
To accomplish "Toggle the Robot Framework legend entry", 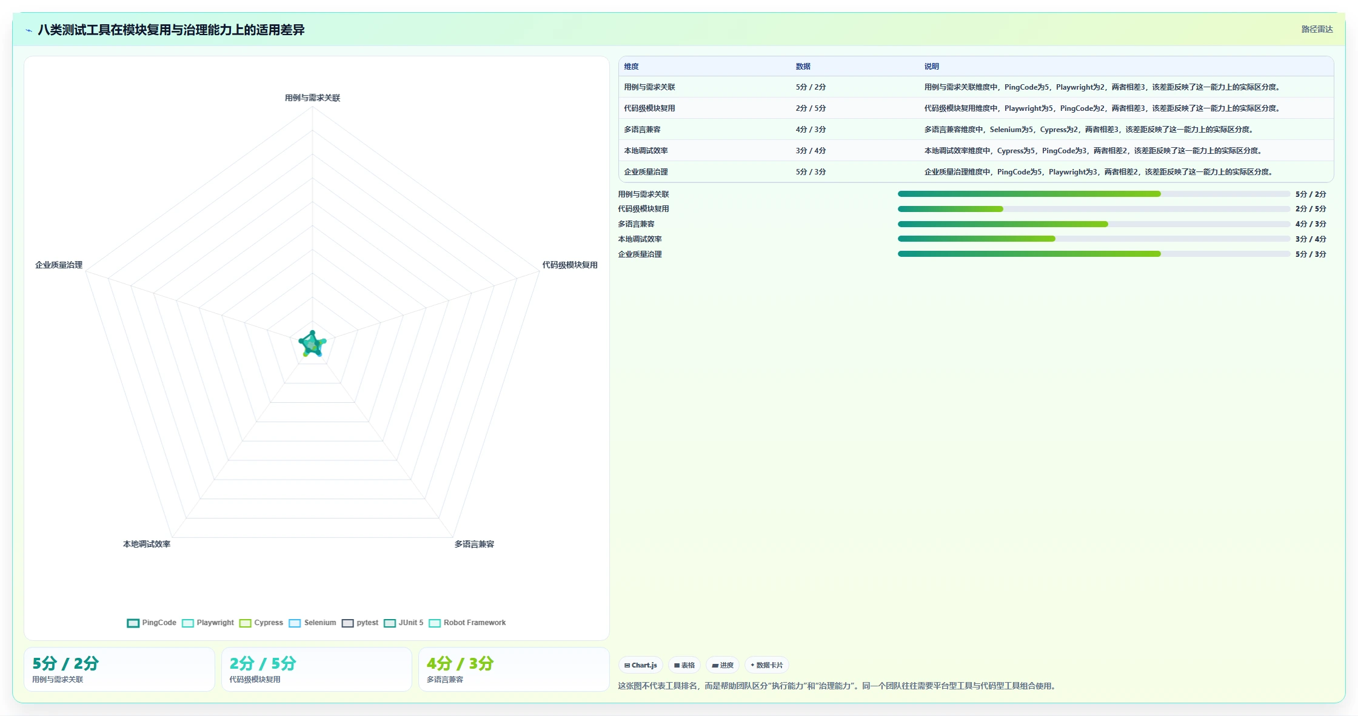I will pyautogui.click(x=467, y=623).
